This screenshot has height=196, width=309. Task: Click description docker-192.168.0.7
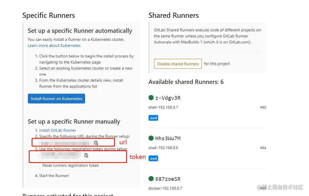(165, 188)
